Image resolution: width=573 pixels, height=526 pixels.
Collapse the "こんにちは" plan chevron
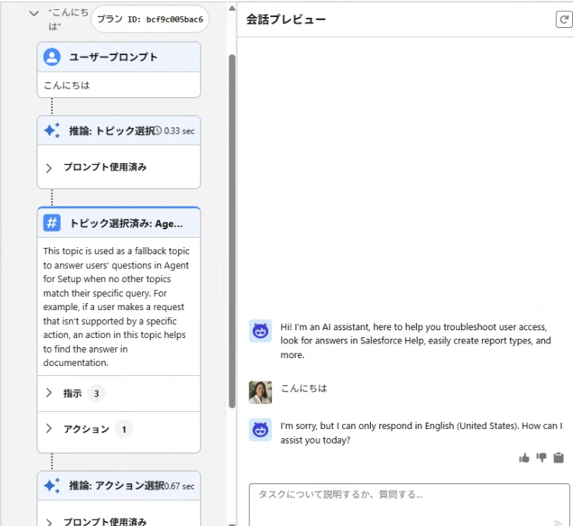34,14
